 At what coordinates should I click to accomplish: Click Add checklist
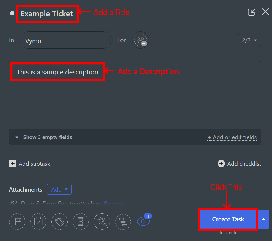pos(239,164)
